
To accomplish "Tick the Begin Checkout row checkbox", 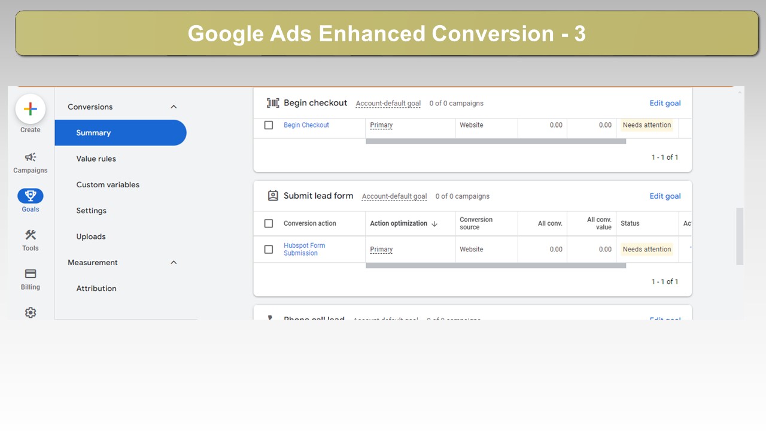I will pos(269,125).
